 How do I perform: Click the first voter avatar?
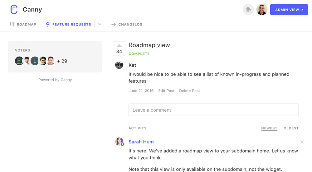tap(19, 61)
